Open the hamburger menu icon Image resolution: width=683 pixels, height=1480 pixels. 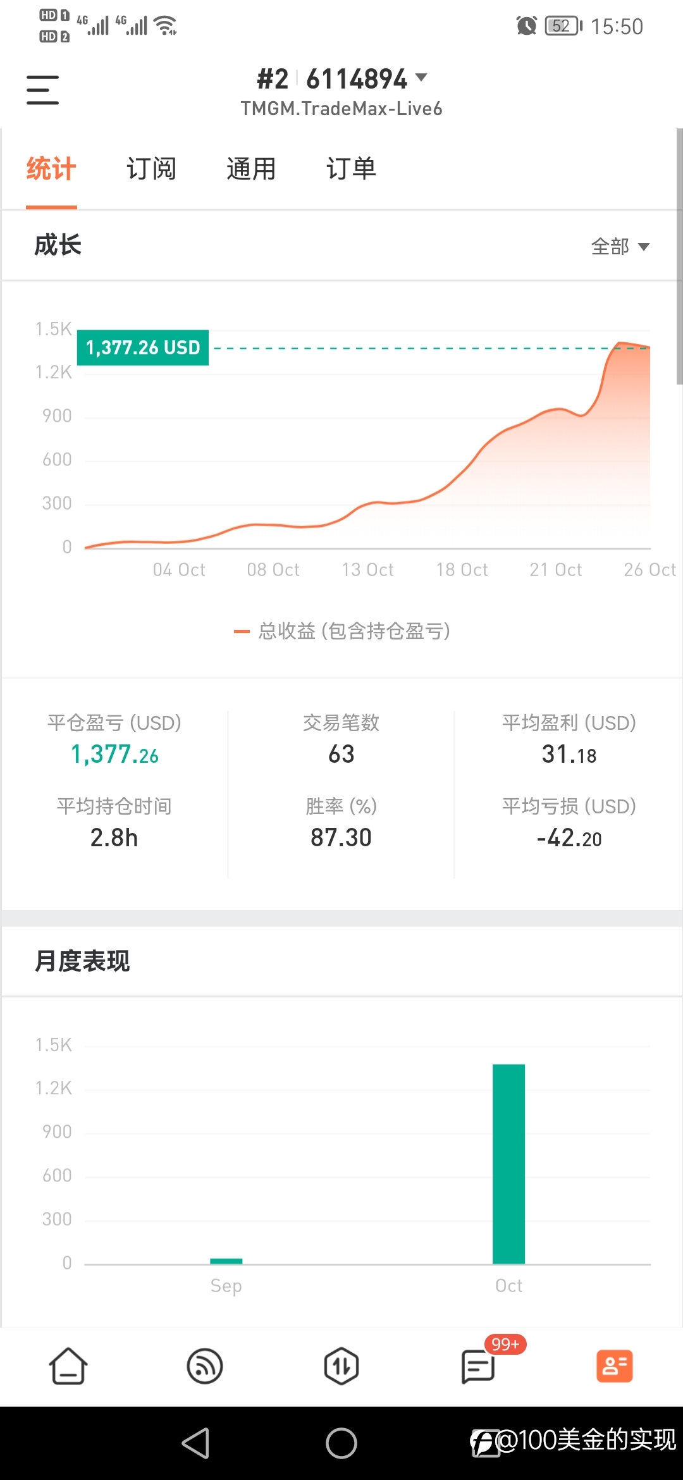point(42,90)
